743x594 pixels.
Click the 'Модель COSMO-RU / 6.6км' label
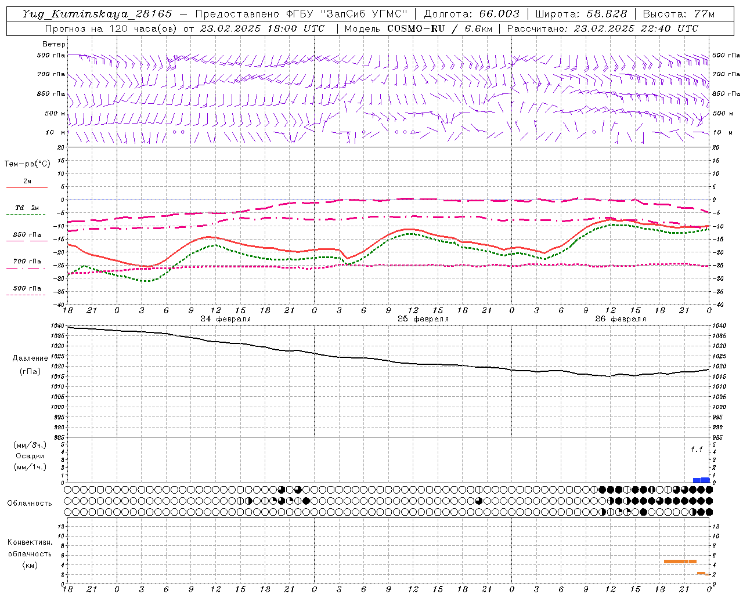(418, 28)
